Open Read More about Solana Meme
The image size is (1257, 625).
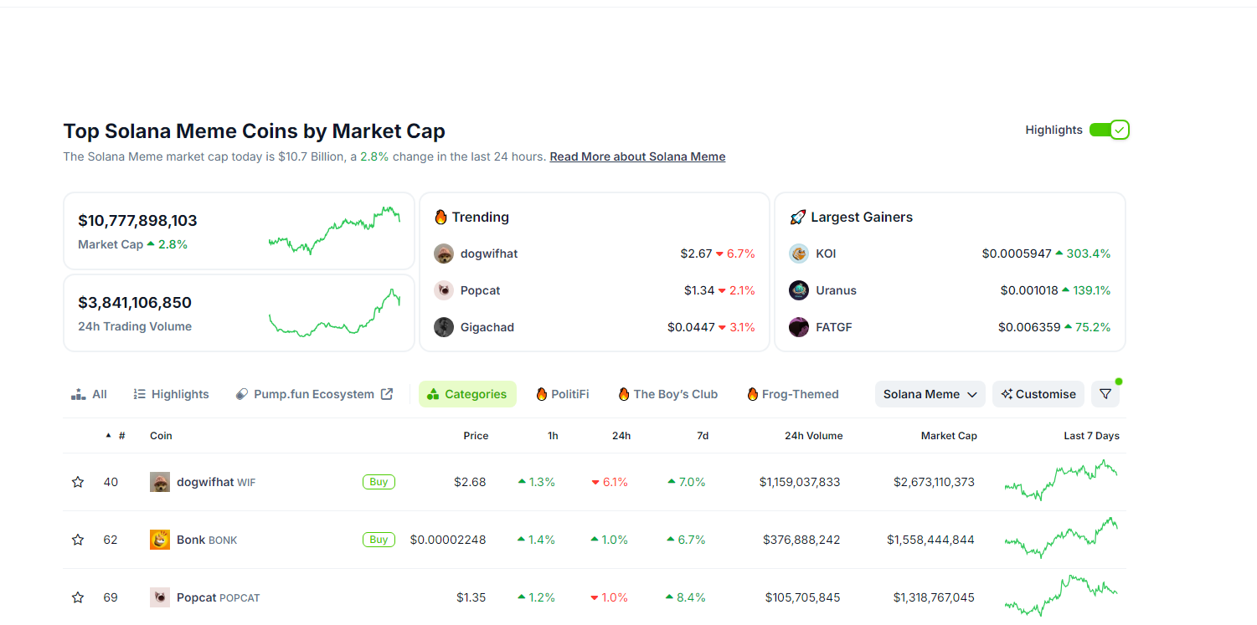(x=636, y=156)
